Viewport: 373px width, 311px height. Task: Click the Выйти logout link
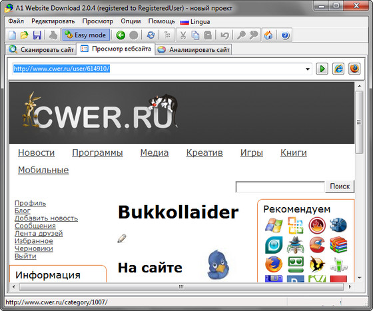point(25,256)
